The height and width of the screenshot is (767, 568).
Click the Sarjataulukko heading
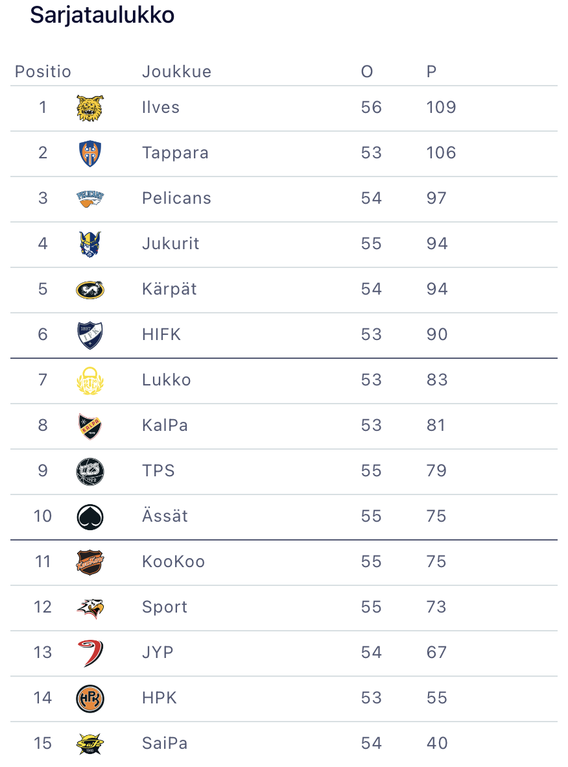click(102, 16)
